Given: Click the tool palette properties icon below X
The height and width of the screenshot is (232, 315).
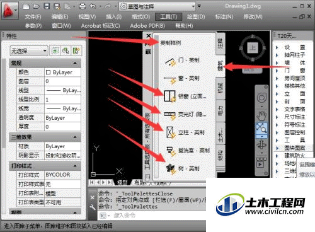Looking at the screenshot, I should click(x=148, y=52).
